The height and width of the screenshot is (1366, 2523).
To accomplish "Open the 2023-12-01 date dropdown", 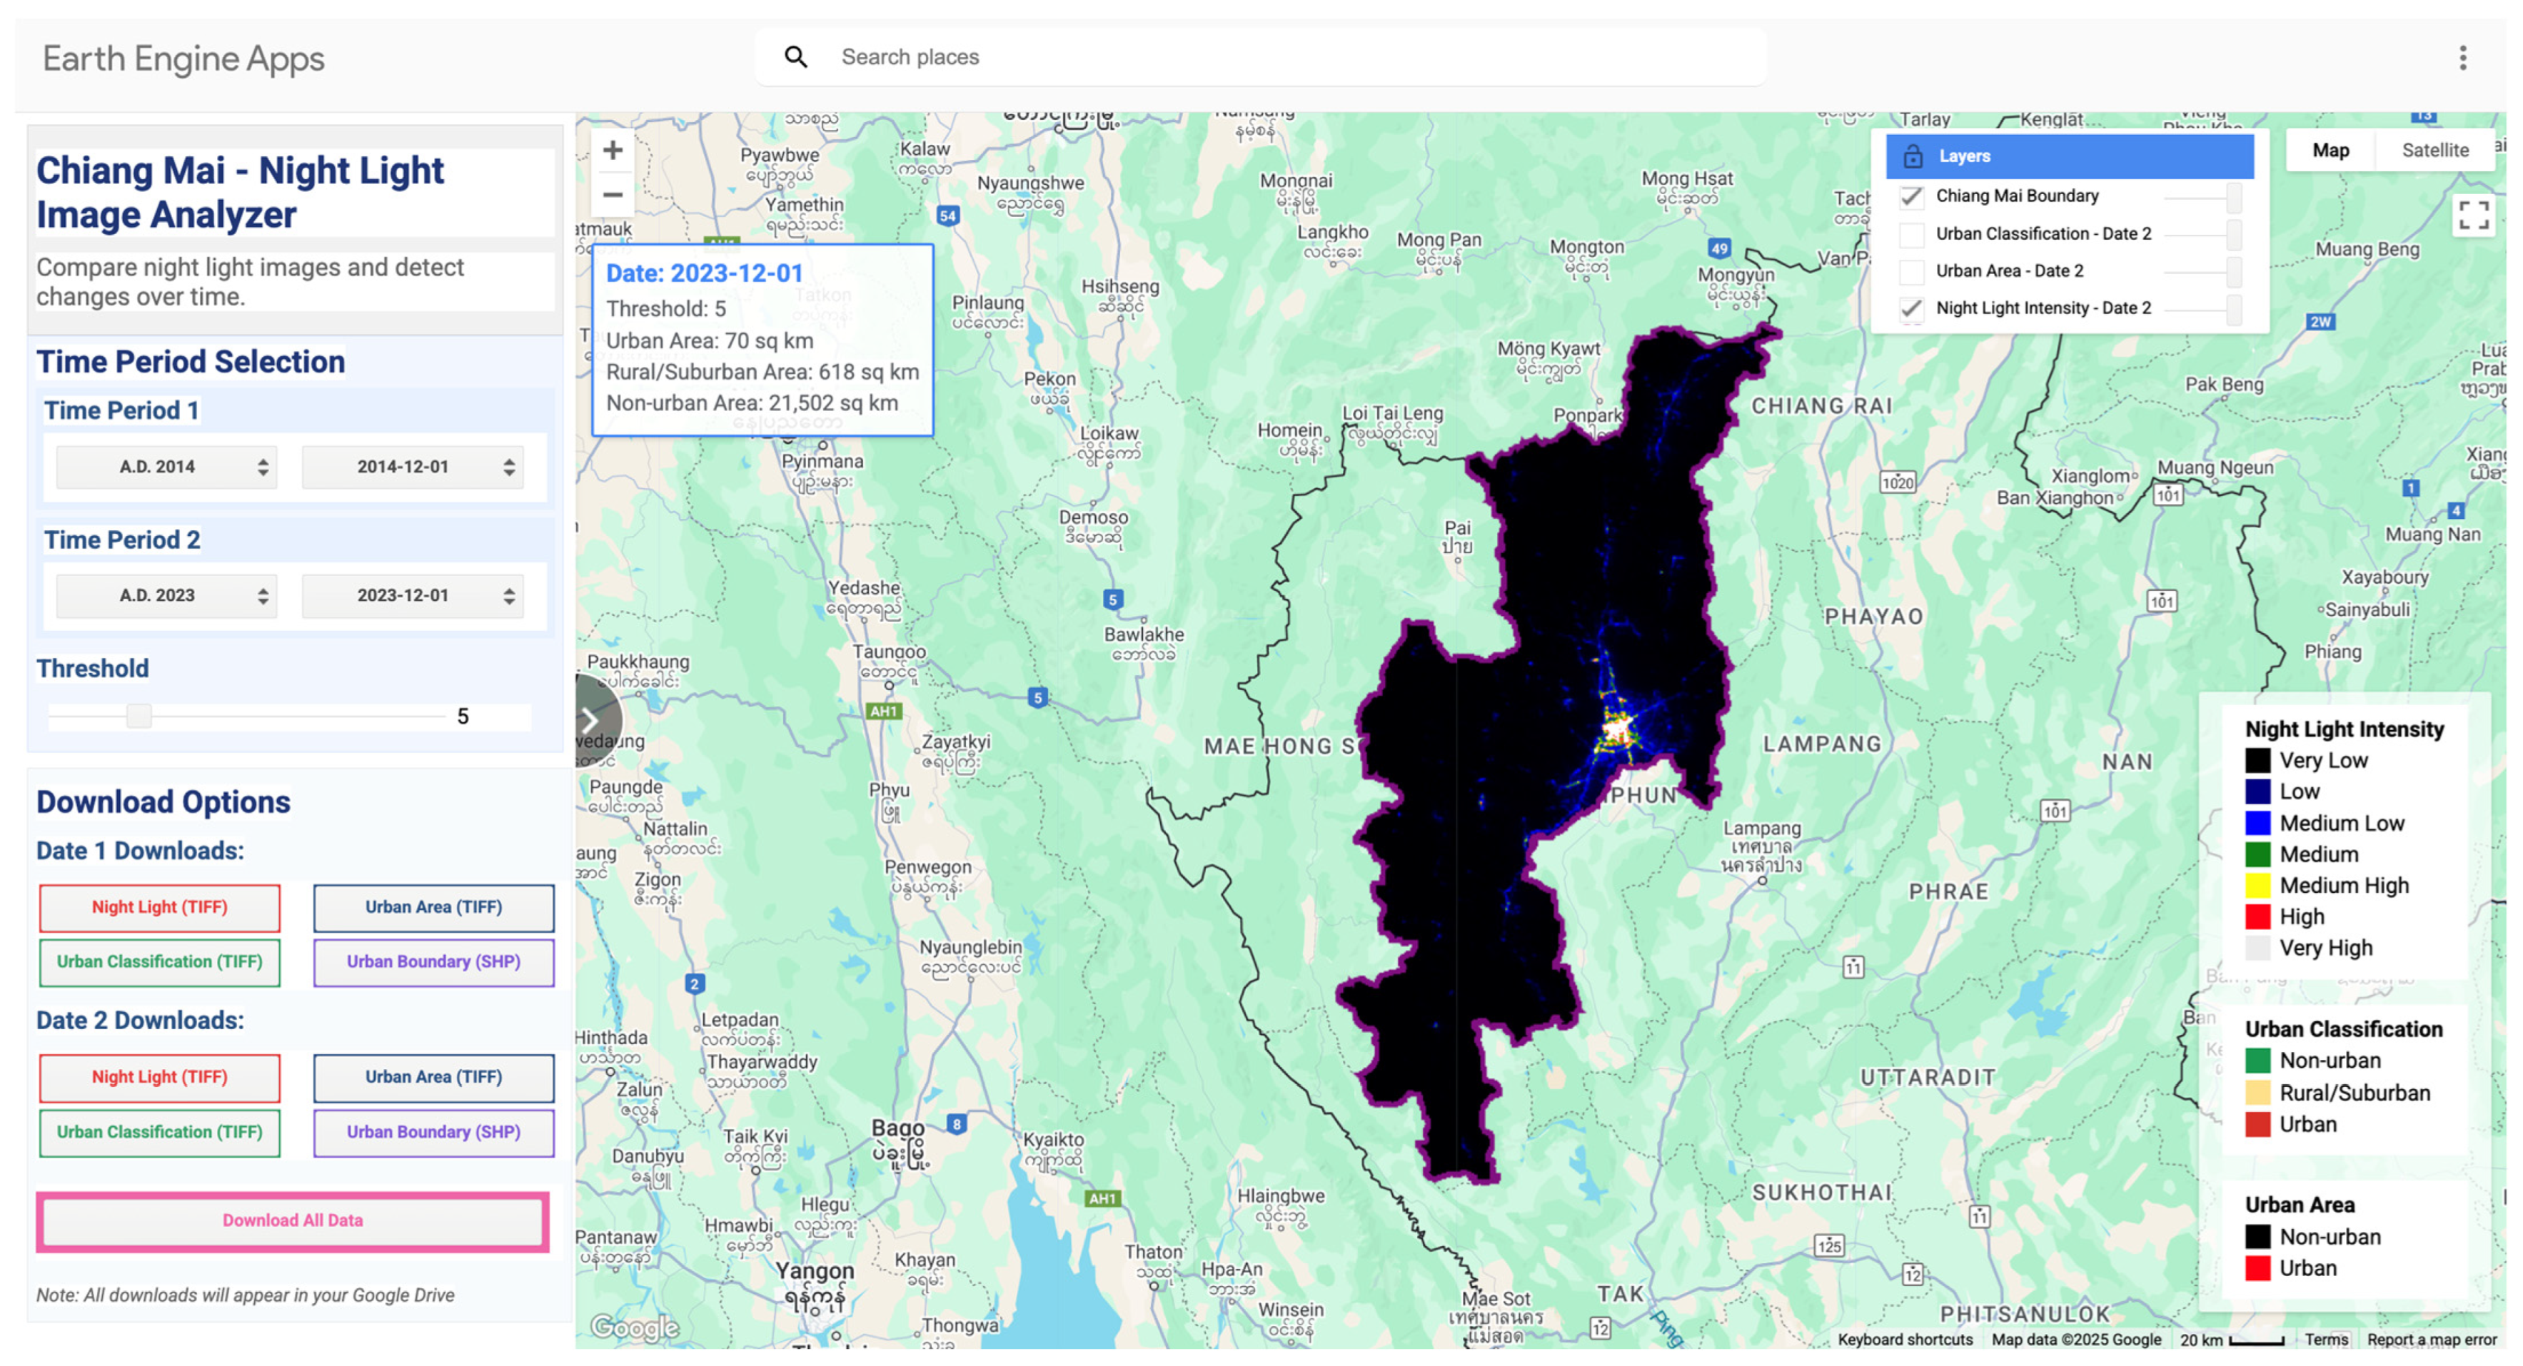I will tap(413, 595).
